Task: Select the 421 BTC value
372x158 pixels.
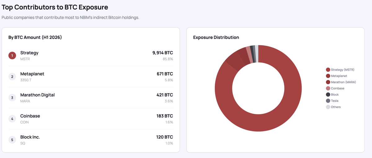Action: coord(165,95)
